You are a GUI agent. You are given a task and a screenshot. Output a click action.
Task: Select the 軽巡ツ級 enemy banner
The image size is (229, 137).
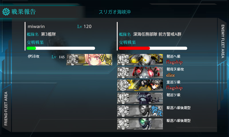point(140,98)
